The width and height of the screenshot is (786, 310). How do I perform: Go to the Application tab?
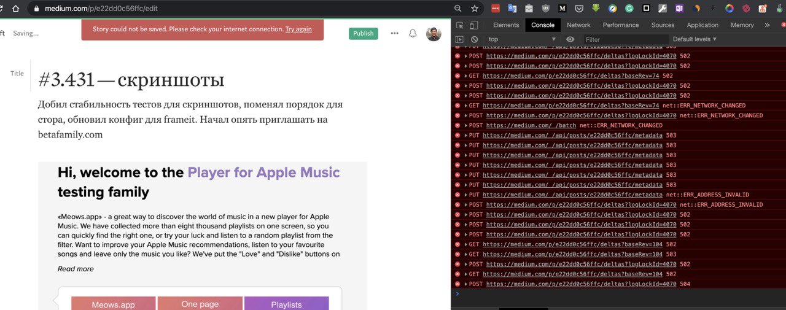click(702, 25)
